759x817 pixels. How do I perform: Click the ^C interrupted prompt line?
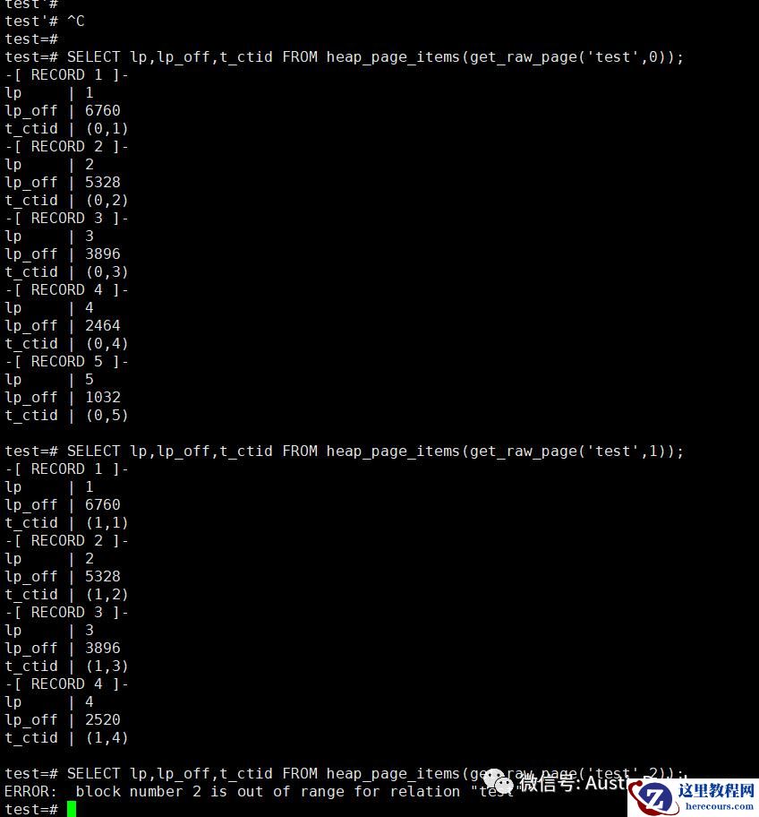(45, 21)
